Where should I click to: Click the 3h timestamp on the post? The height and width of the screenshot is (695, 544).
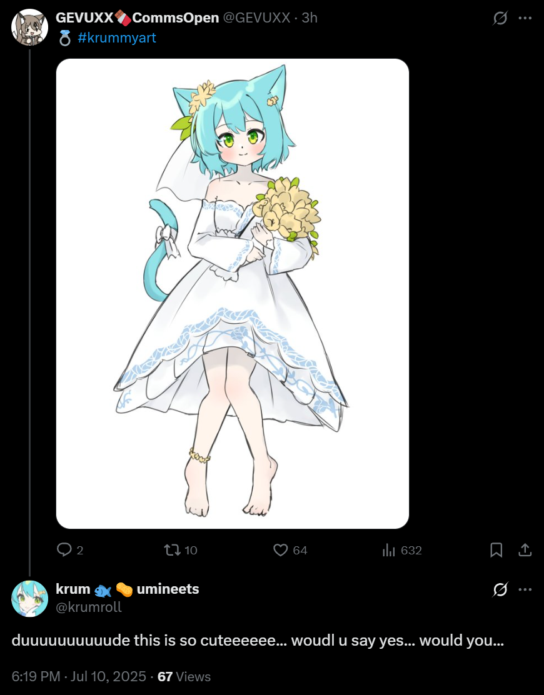click(310, 17)
